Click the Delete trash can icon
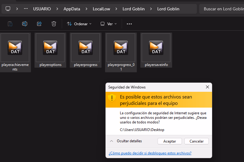 click(x=54, y=24)
